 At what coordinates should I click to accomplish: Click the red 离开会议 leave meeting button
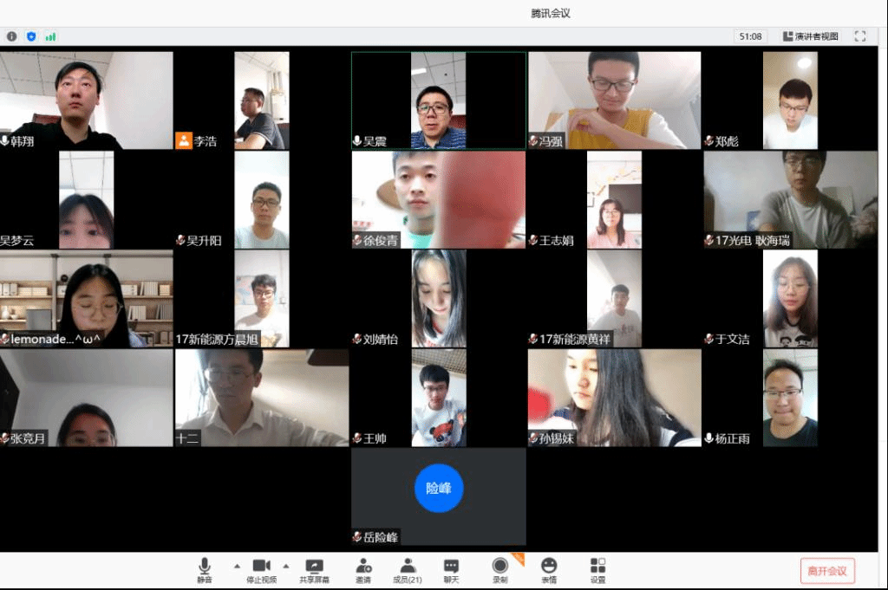827,570
